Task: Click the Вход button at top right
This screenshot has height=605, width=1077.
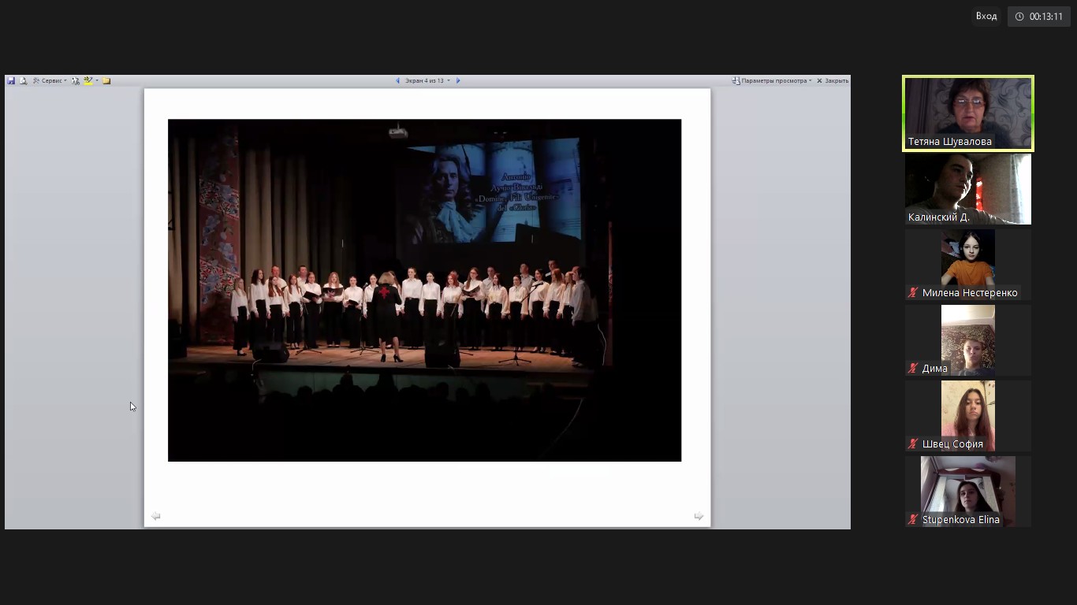Action: [986, 16]
